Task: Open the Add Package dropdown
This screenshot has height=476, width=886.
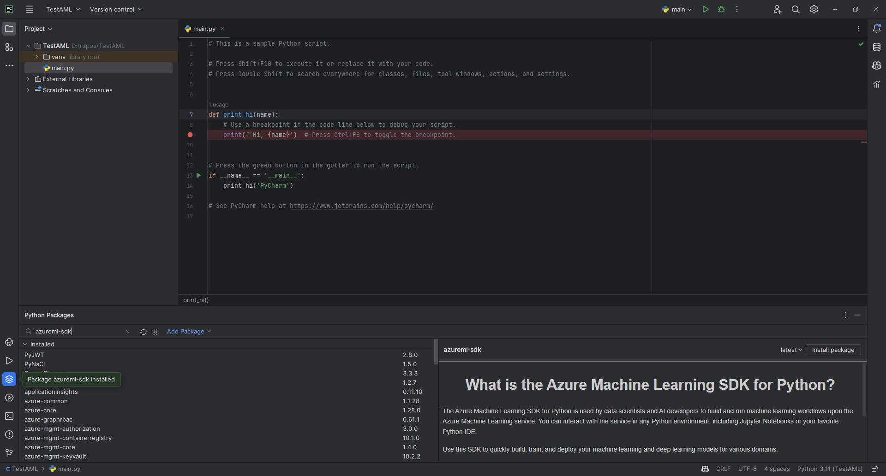Action: pos(188,331)
